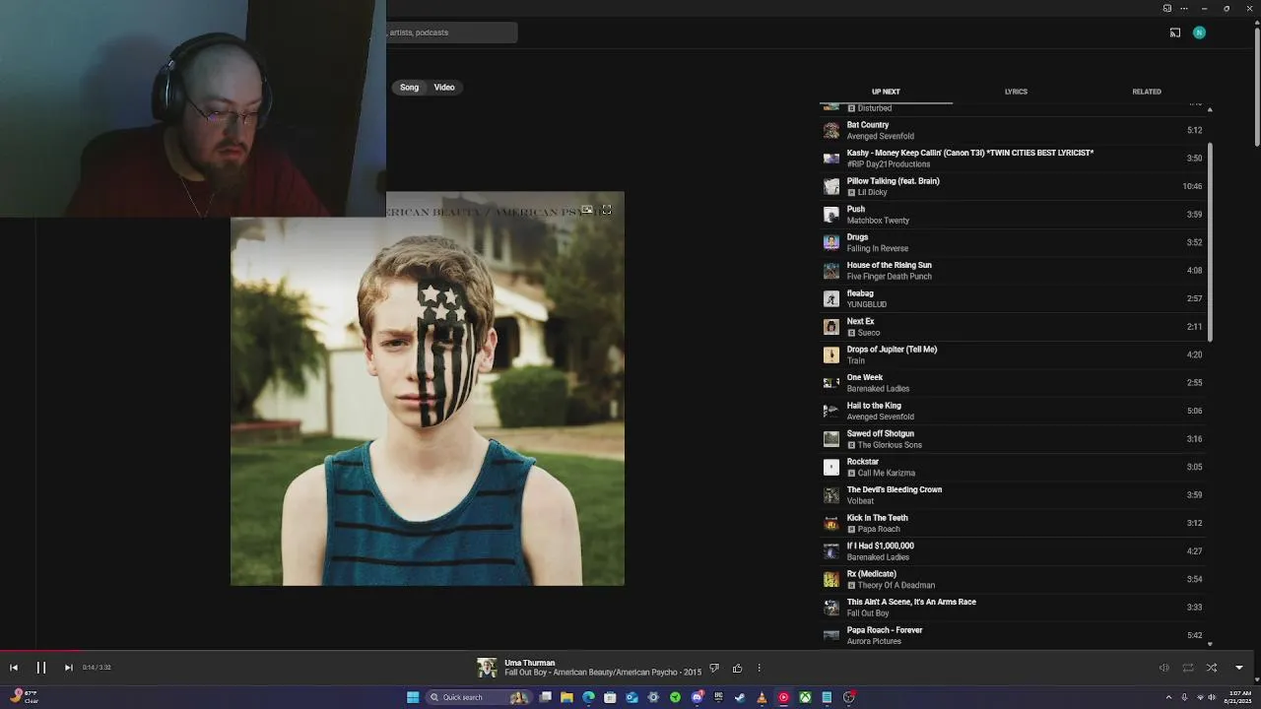
Task: Enter fullscreen from album art corner
Action: pyautogui.click(x=607, y=210)
